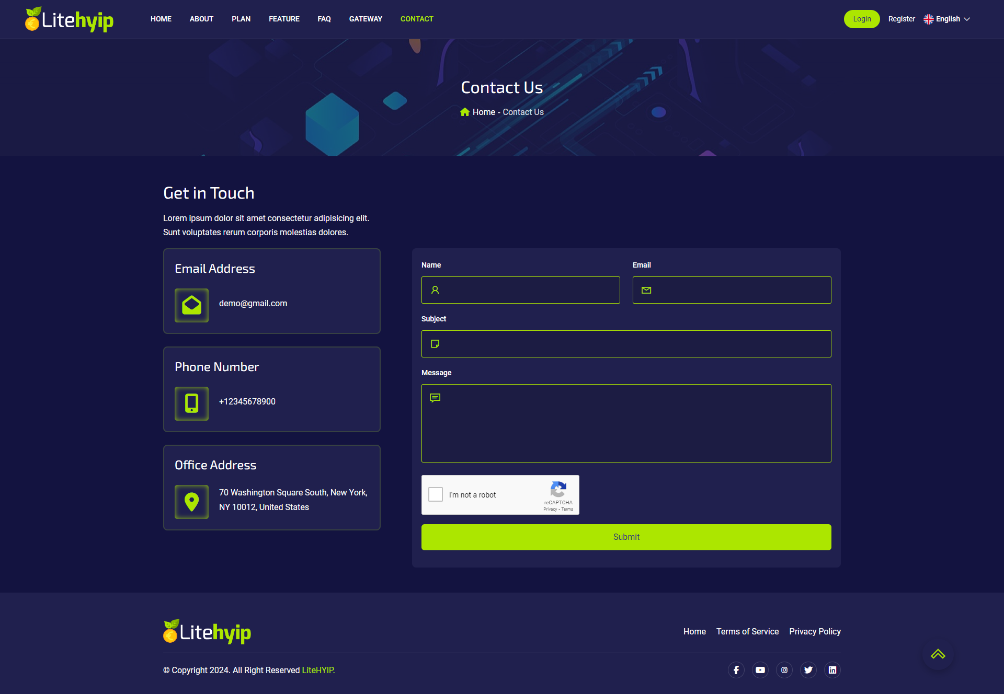Check the Privacy policy reCAPTCHA link
The width and height of the screenshot is (1004, 694).
point(548,510)
